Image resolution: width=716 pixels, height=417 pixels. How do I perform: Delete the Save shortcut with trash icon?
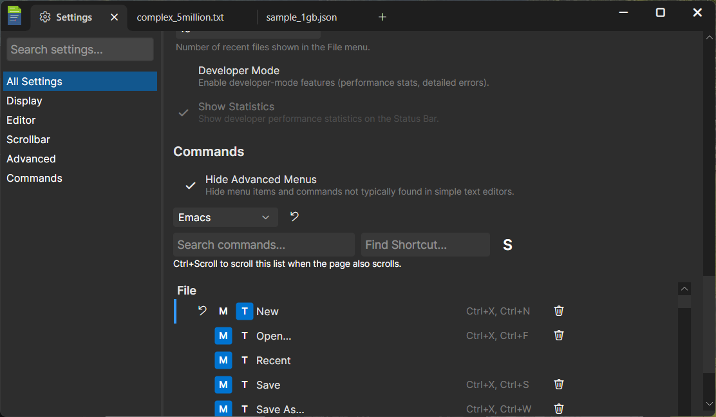[x=559, y=385]
